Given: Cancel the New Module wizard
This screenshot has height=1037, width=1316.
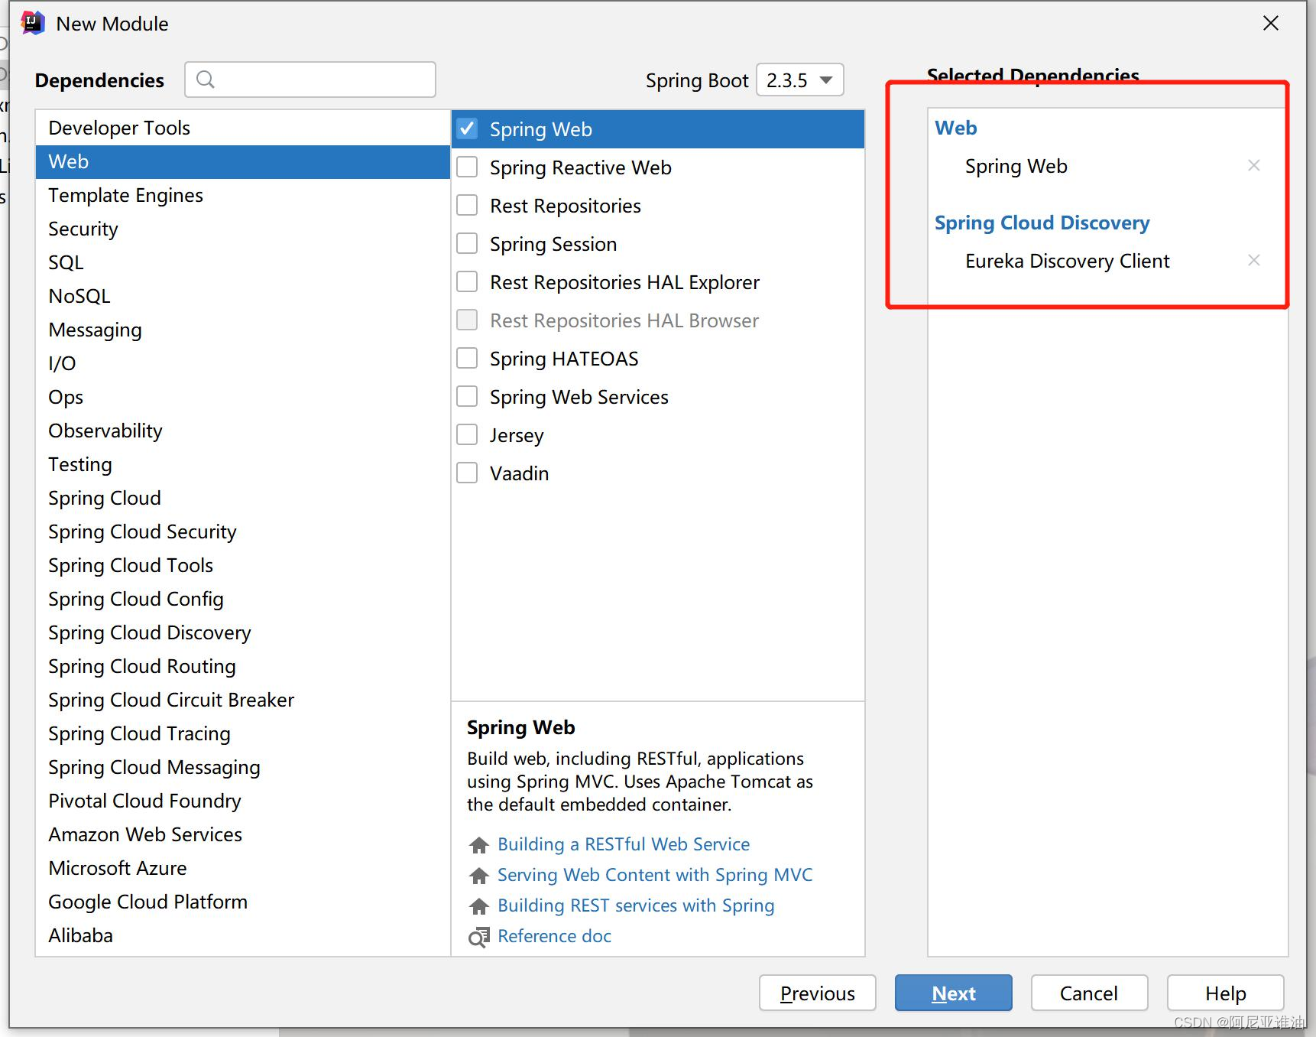Looking at the screenshot, I should [1089, 993].
